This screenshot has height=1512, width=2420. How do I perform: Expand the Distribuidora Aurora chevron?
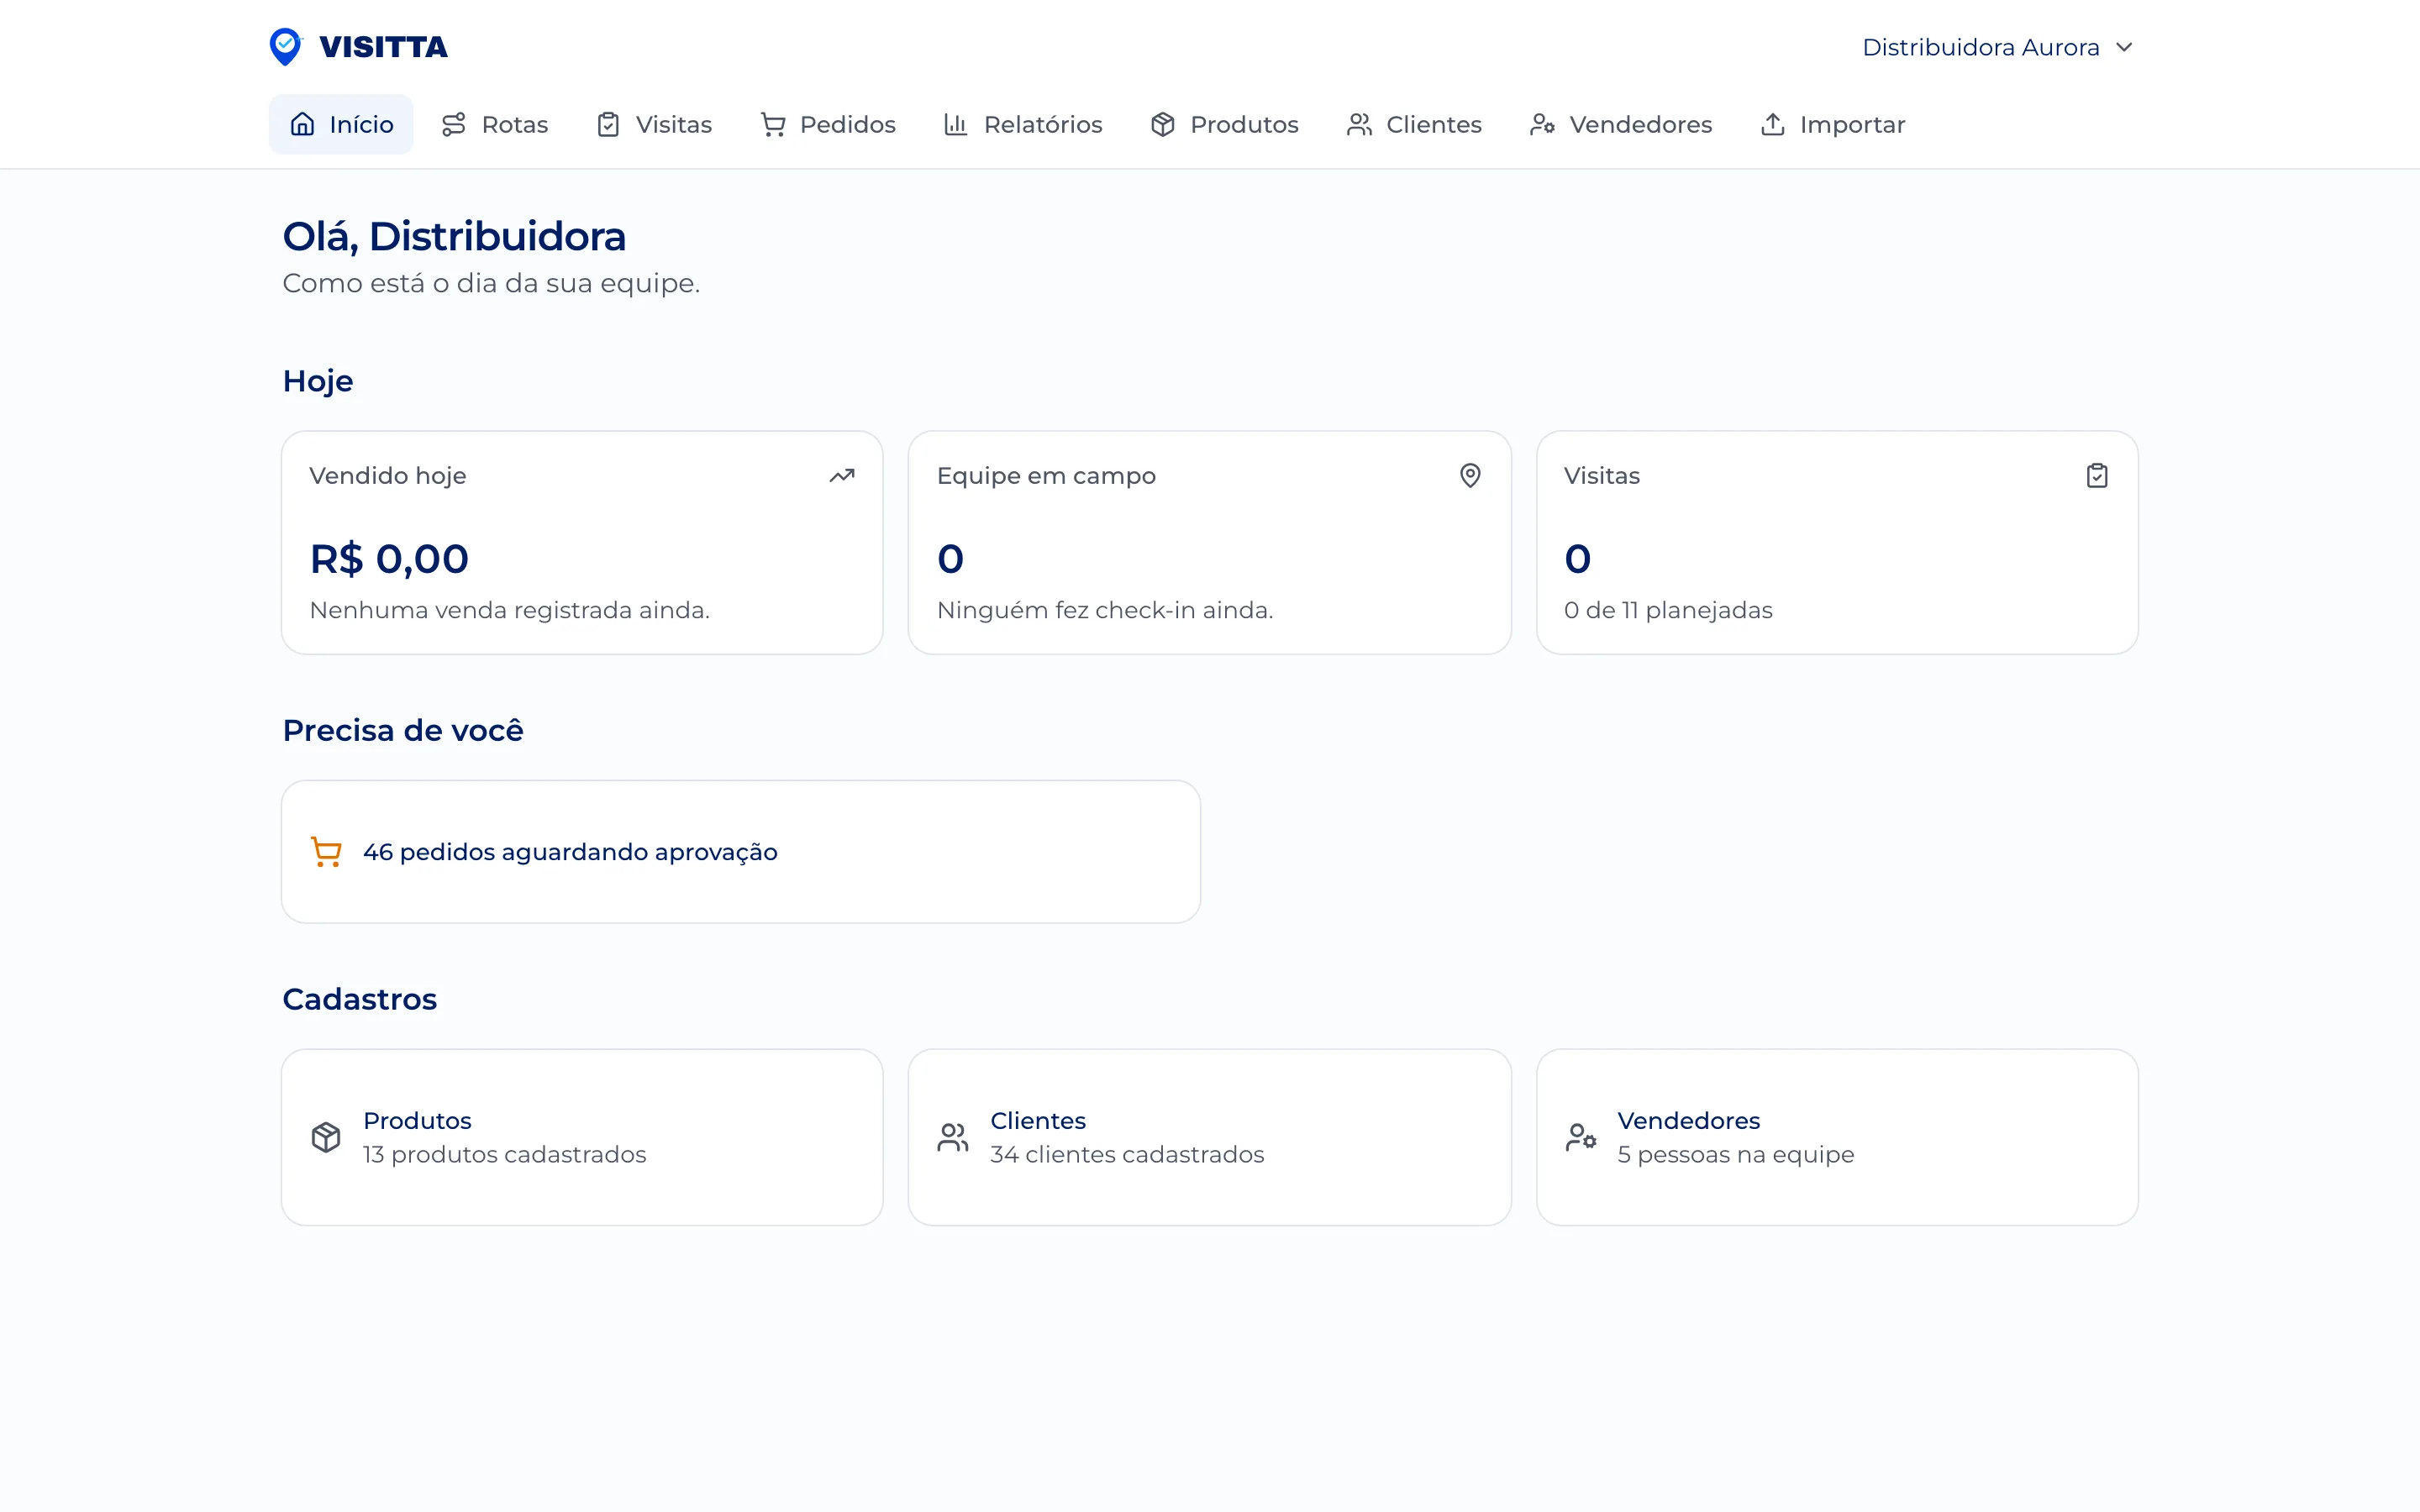pyautogui.click(x=2125, y=47)
